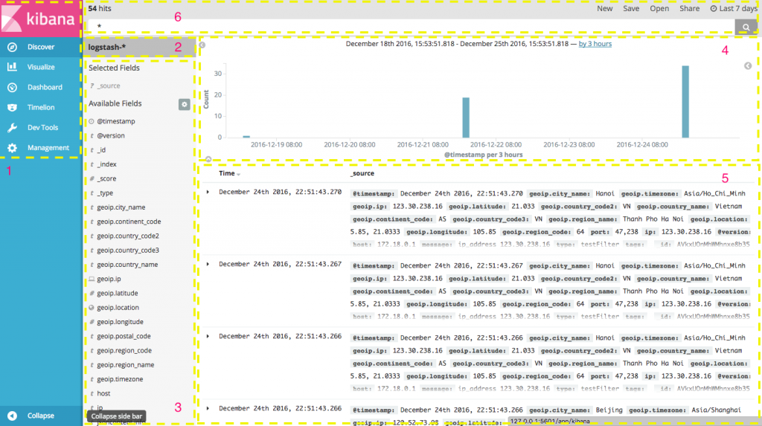Select the @timestamp field
This screenshot has height=426, width=762.
pyautogui.click(x=115, y=121)
